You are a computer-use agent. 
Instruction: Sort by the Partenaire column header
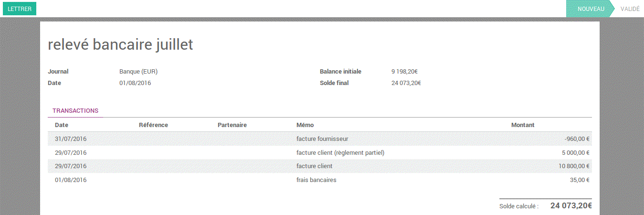[232, 125]
